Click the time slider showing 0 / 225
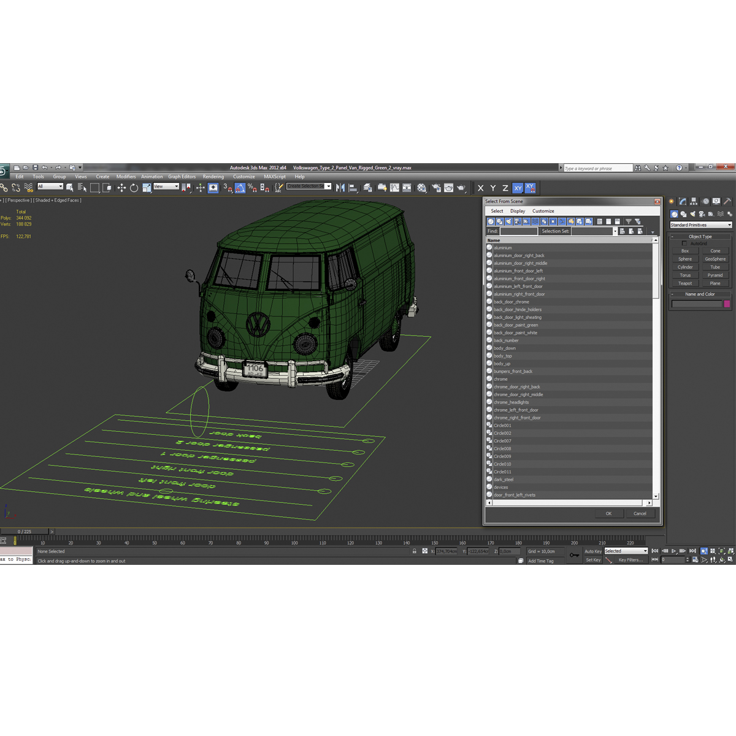Image resolution: width=736 pixels, height=736 pixels. pyautogui.click(x=25, y=532)
